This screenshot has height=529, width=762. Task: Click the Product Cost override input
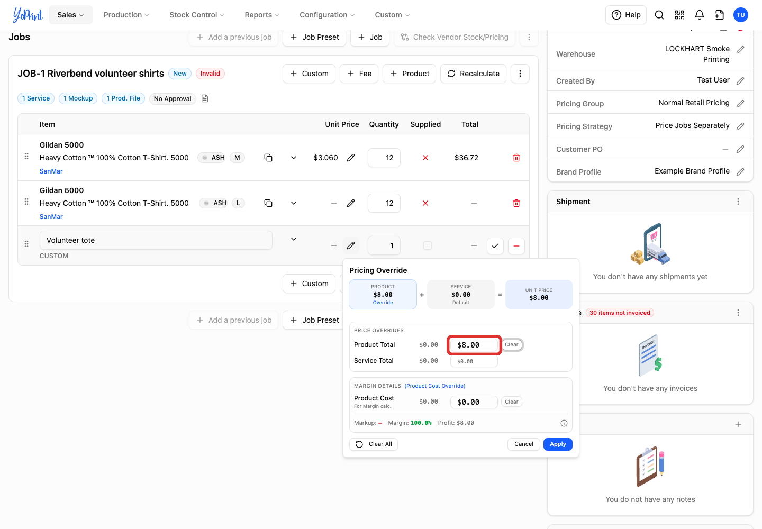click(x=474, y=402)
